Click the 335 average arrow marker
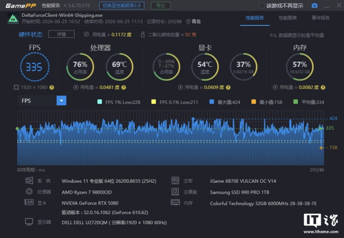The height and width of the screenshot is (238, 344). coord(321,128)
